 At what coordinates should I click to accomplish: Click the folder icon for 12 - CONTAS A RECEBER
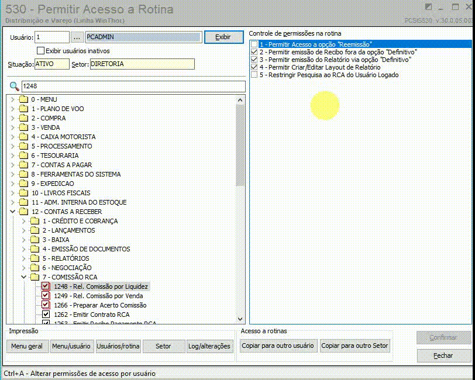[x=23, y=212]
